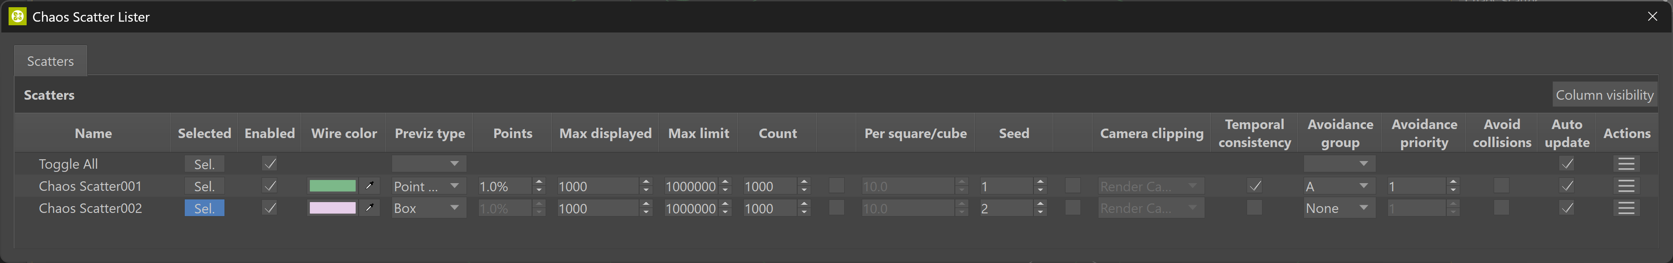Click the Name column header
Image resolution: width=1673 pixels, height=263 pixels.
click(x=93, y=133)
